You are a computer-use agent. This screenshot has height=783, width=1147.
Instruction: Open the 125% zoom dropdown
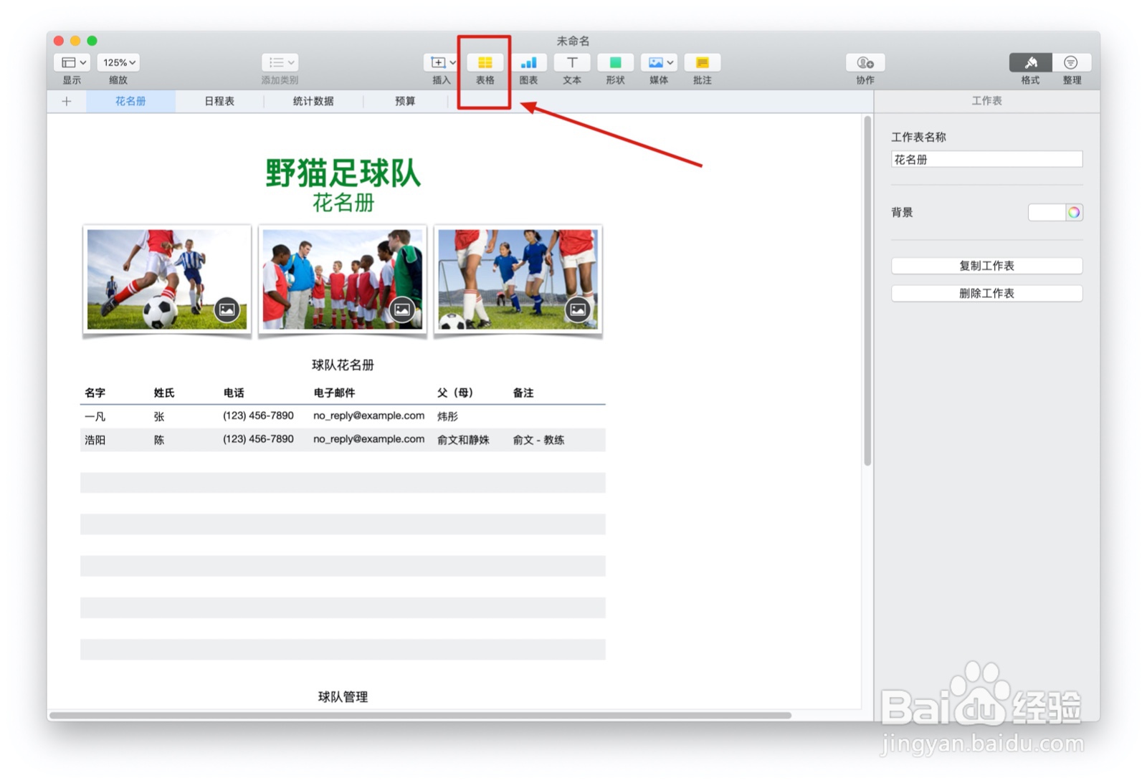(117, 62)
